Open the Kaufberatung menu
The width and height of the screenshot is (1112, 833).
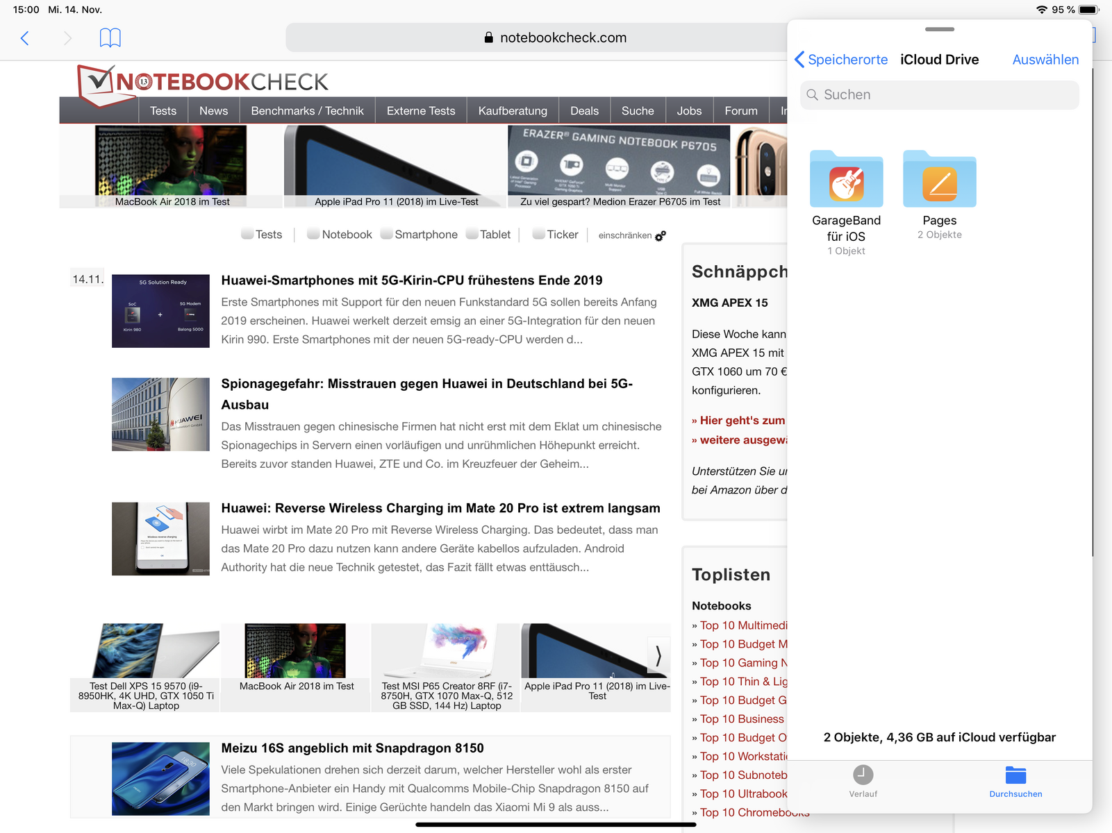click(513, 111)
